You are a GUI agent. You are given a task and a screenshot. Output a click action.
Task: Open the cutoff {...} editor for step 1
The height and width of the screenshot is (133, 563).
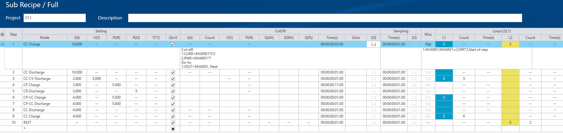373,44
